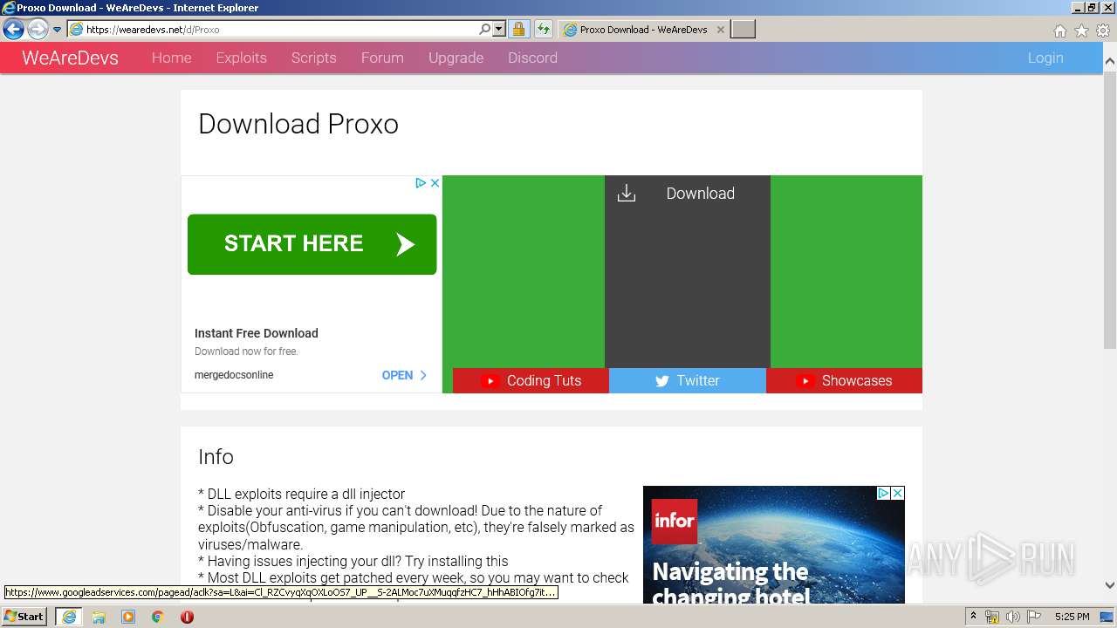Open File Explorer folder taskbar icon
The width and height of the screenshot is (1117, 628).
click(99, 617)
